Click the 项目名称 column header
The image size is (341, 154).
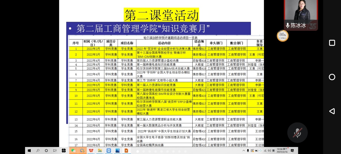127,43
